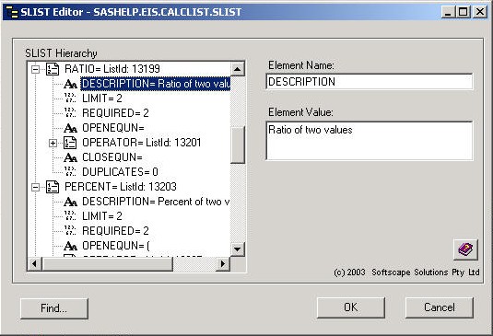
Task: Click the text icon of RATIO's DESCRIPTION
Action: 70,84
